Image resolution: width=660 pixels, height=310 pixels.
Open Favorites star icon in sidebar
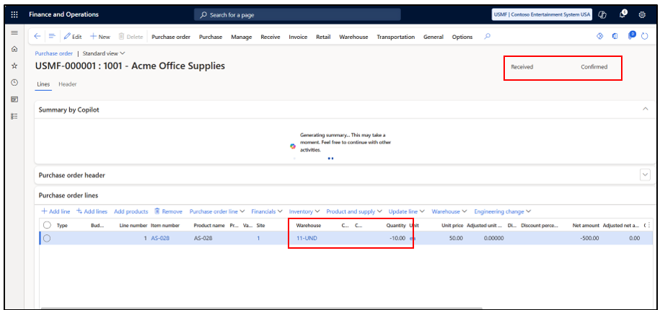14,66
